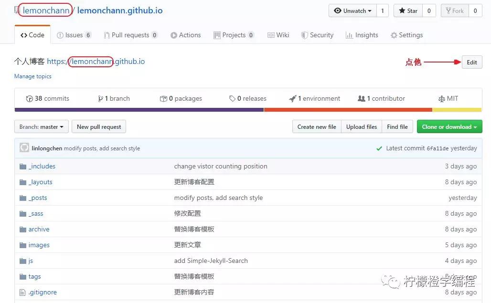Click the green commit status checkmark
This screenshot has height=303, width=491.
pos(379,148)
